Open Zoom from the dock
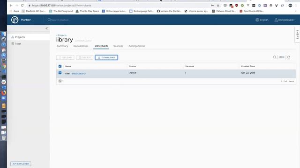The width and height of the screenshot is (300, 168). click(x=4, y=98)
